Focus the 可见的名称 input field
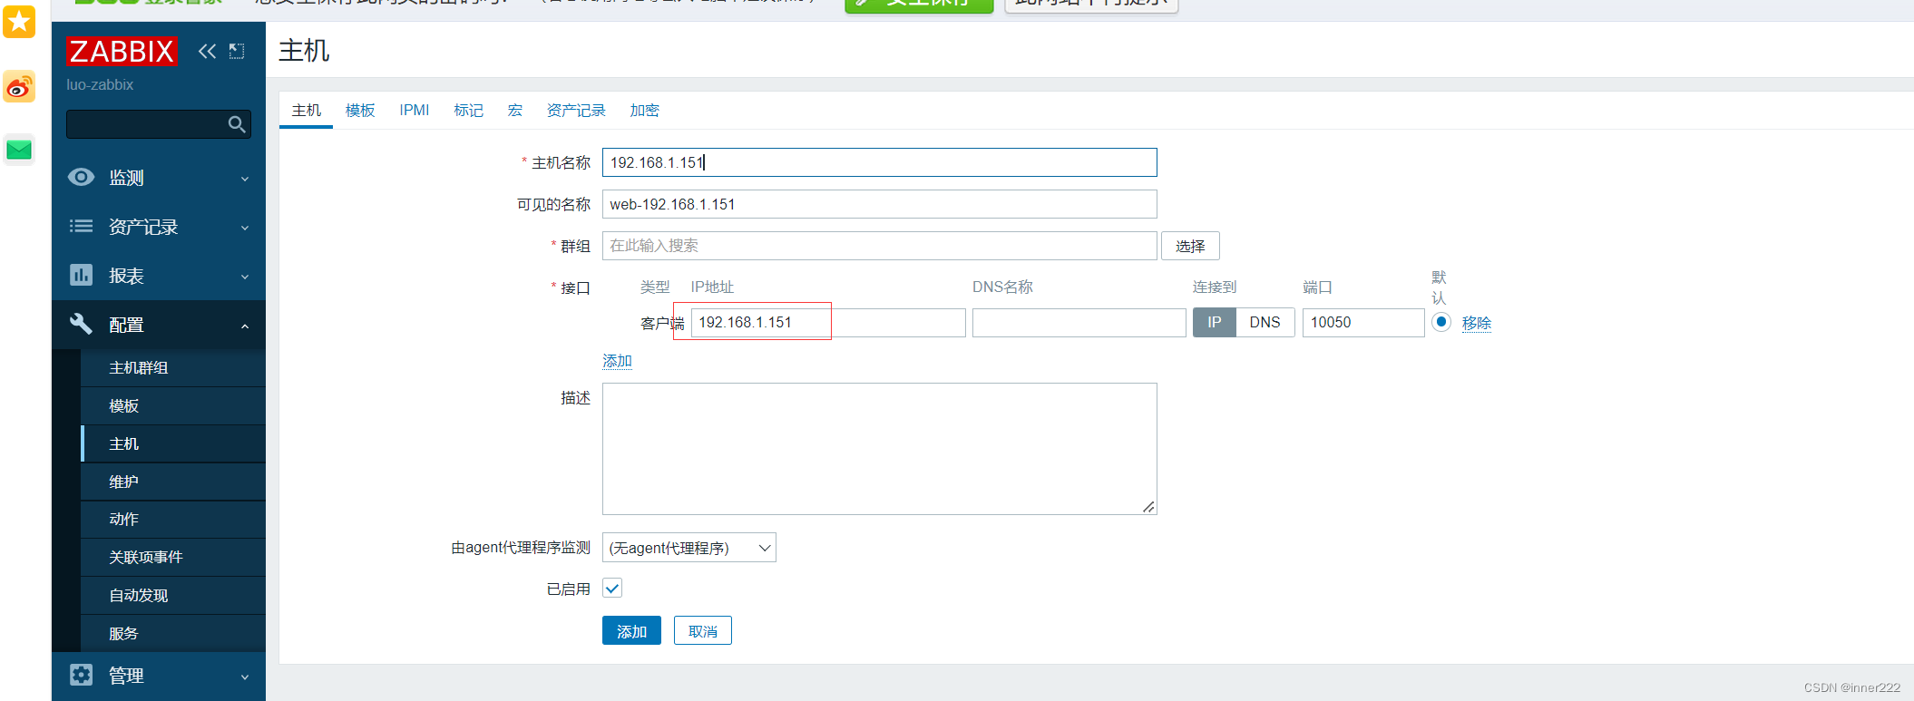 [880, 204]
